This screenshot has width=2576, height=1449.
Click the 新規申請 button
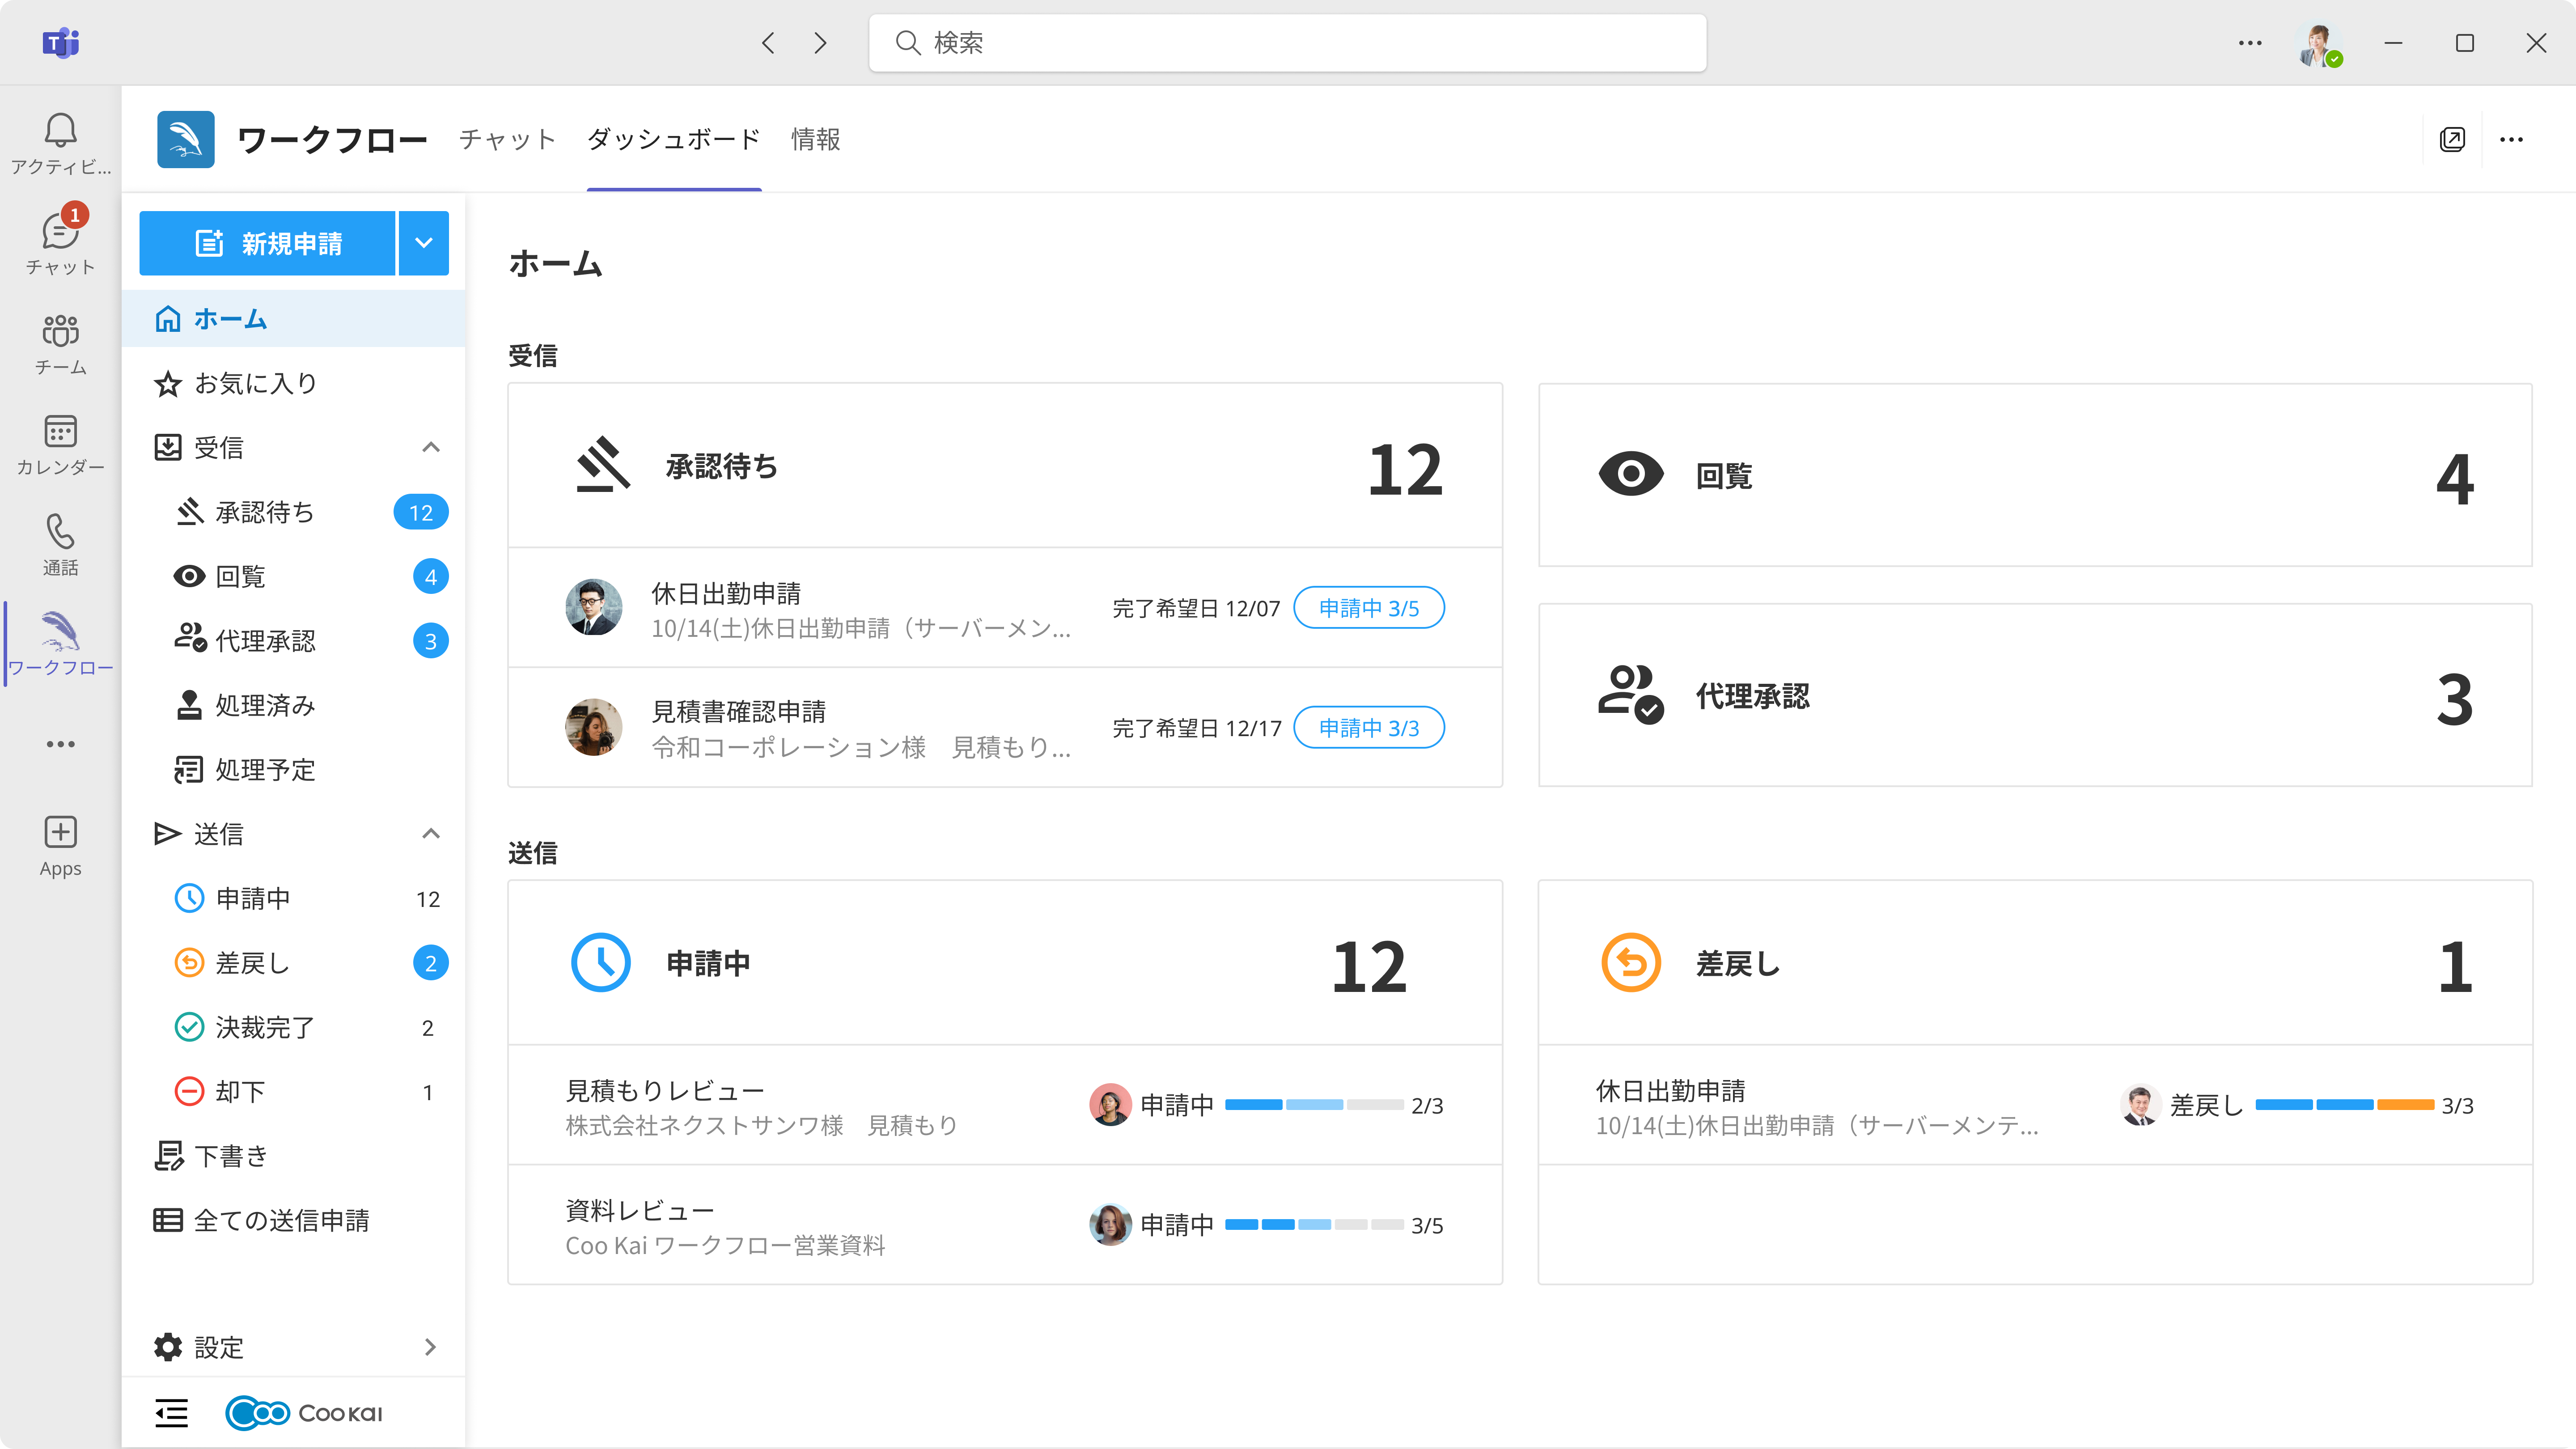(x=268, y=242)
